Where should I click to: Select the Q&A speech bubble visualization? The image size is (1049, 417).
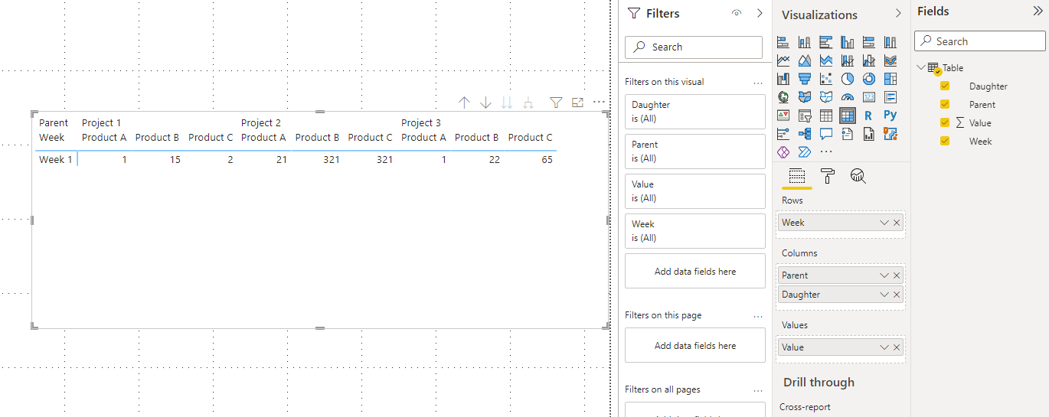pos(826,134)
